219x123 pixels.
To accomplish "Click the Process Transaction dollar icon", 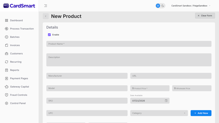I will (x=7, y=29).
